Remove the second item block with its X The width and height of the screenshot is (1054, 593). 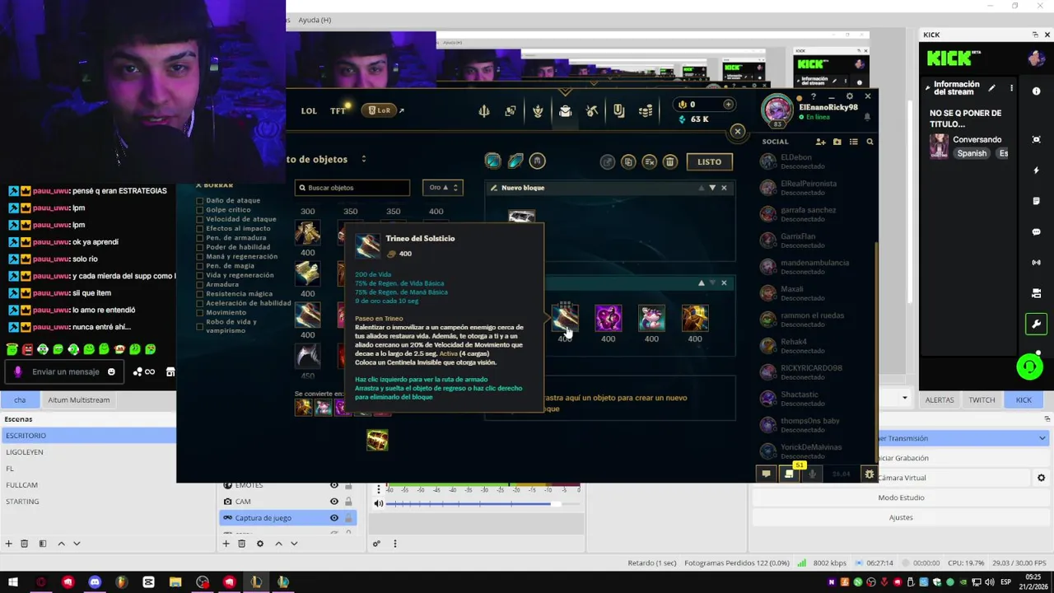click(x=724, y=282)
